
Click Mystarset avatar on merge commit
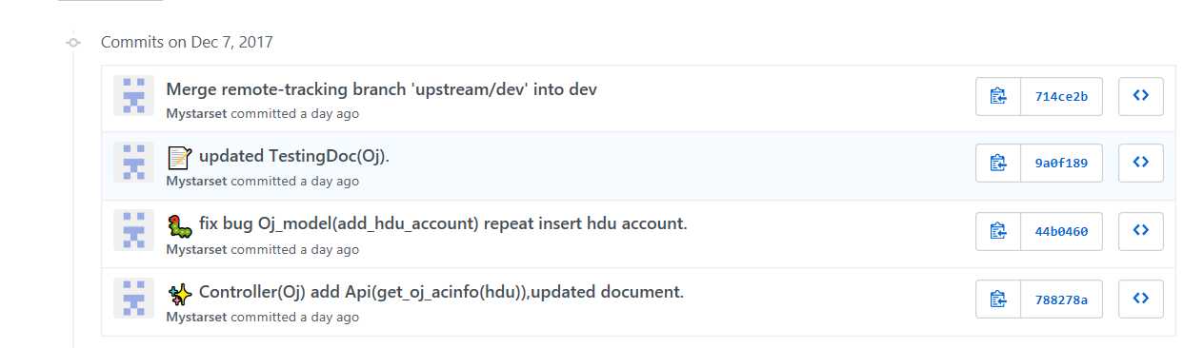(x=133, y=96)
